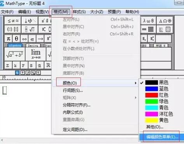Select 内联公式(I) menu entry

click(95, 112)
